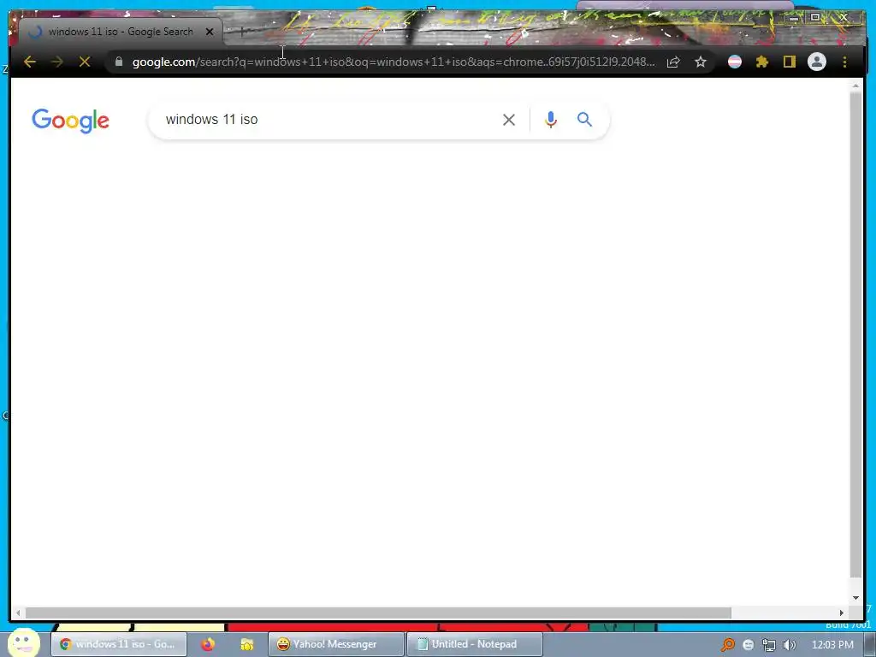This screenshot has height=657, width=876.
Task: Minimize the Chrome window
Action: click(794, 17)
